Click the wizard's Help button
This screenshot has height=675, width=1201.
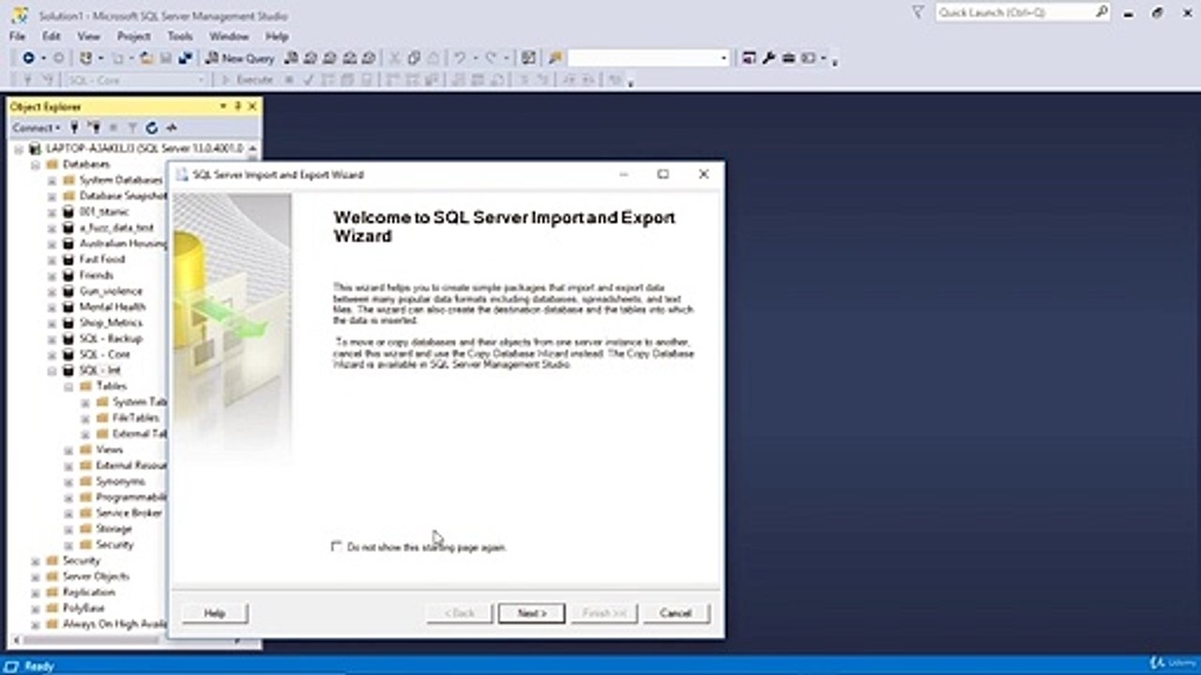215,613
